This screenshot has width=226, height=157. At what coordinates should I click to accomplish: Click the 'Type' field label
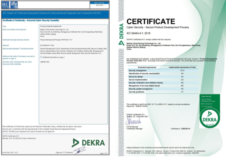[x=4, y=26]
